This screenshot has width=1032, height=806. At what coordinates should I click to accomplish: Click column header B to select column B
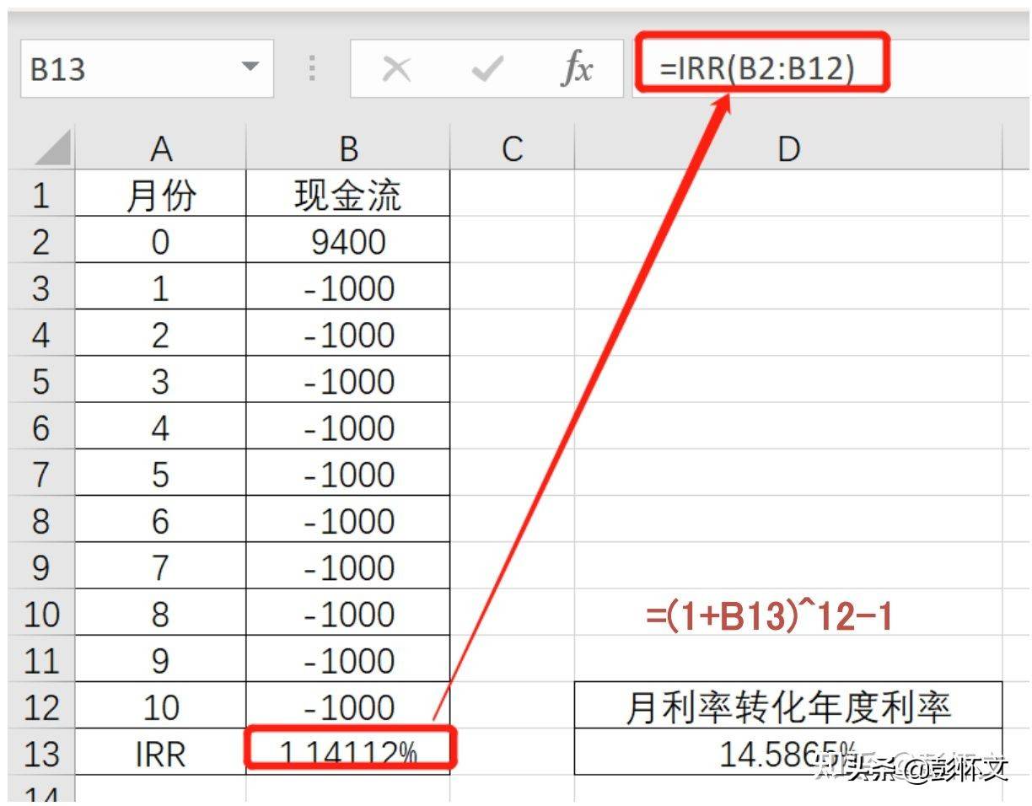(350, 149)
